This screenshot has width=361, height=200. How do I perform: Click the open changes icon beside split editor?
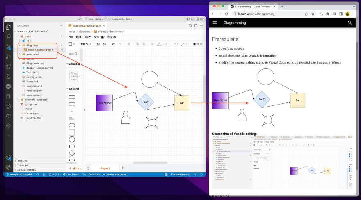[x=190, y=26]
